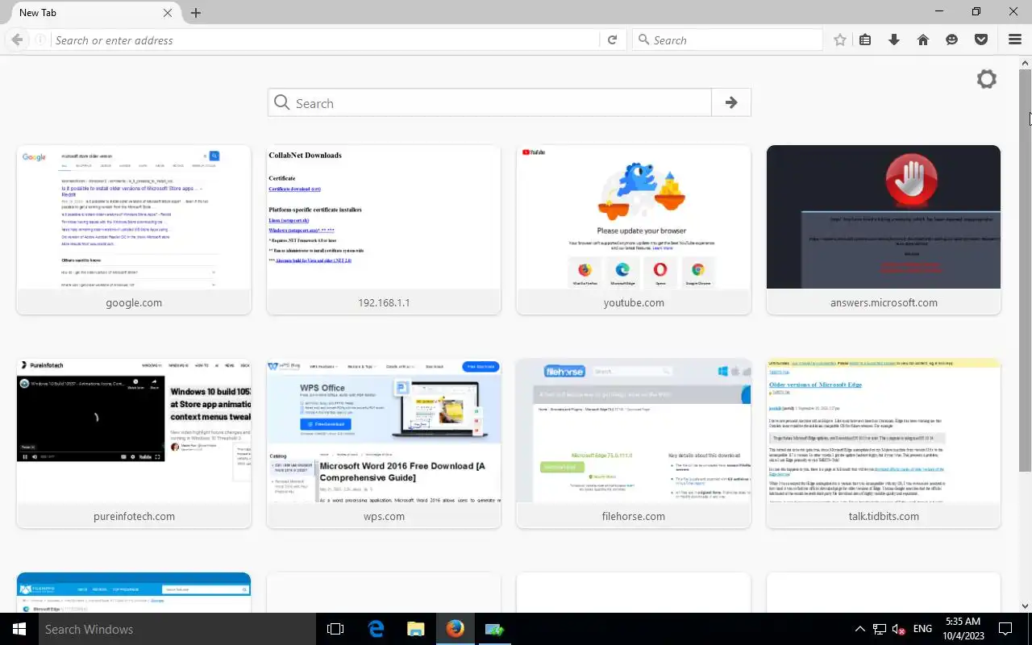Open the network tray icon
Image resolution: width=1032 pixels, height=645 pixels.
(880, 629)
